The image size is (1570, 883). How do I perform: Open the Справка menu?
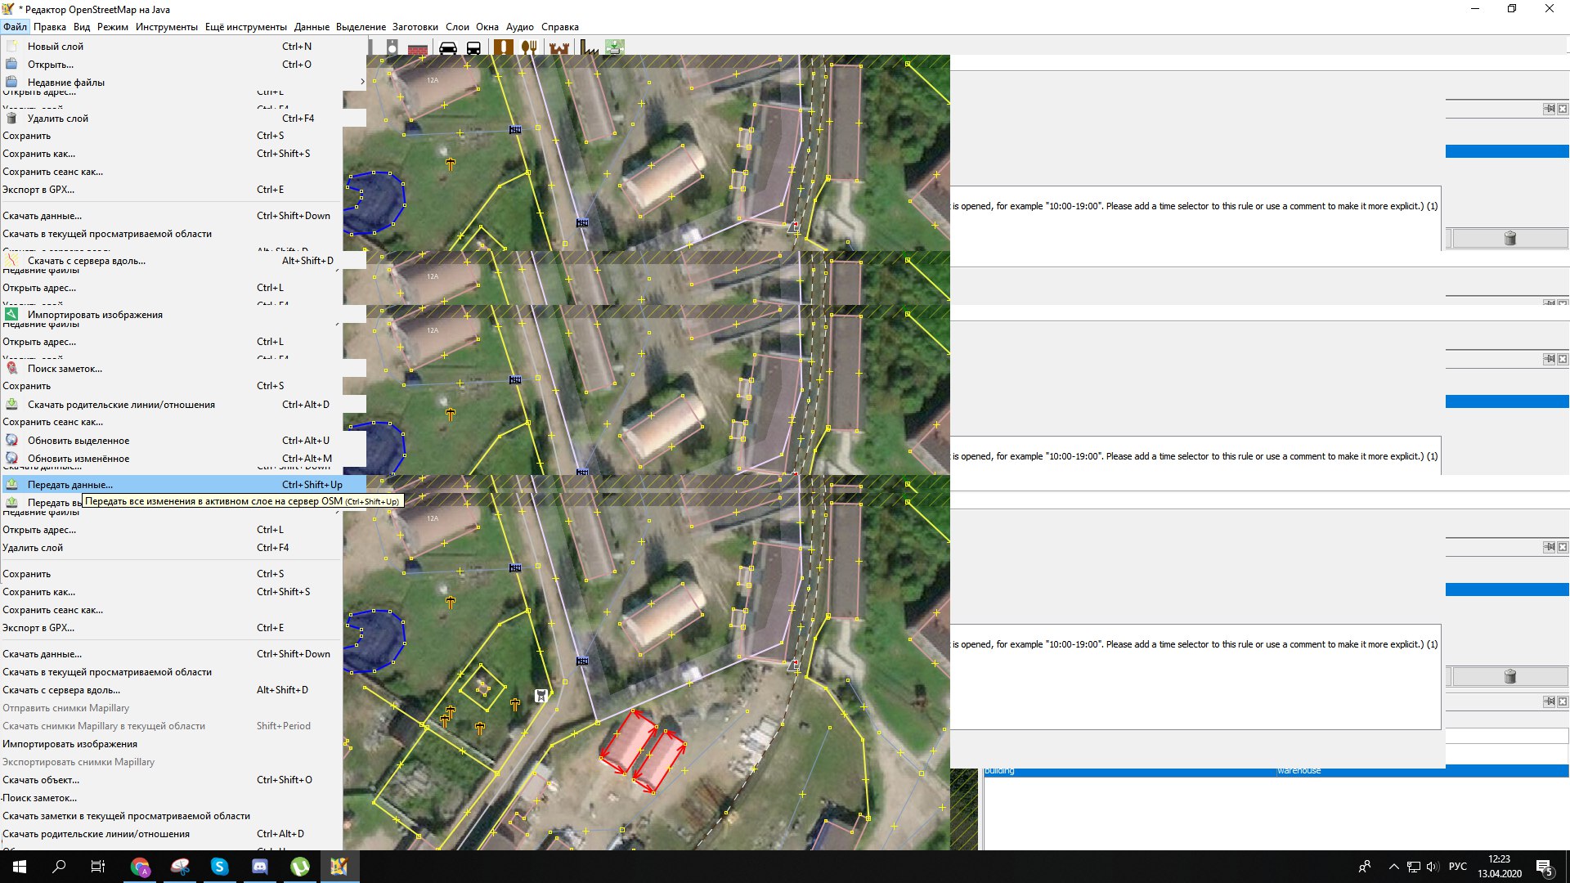[560, 27]
